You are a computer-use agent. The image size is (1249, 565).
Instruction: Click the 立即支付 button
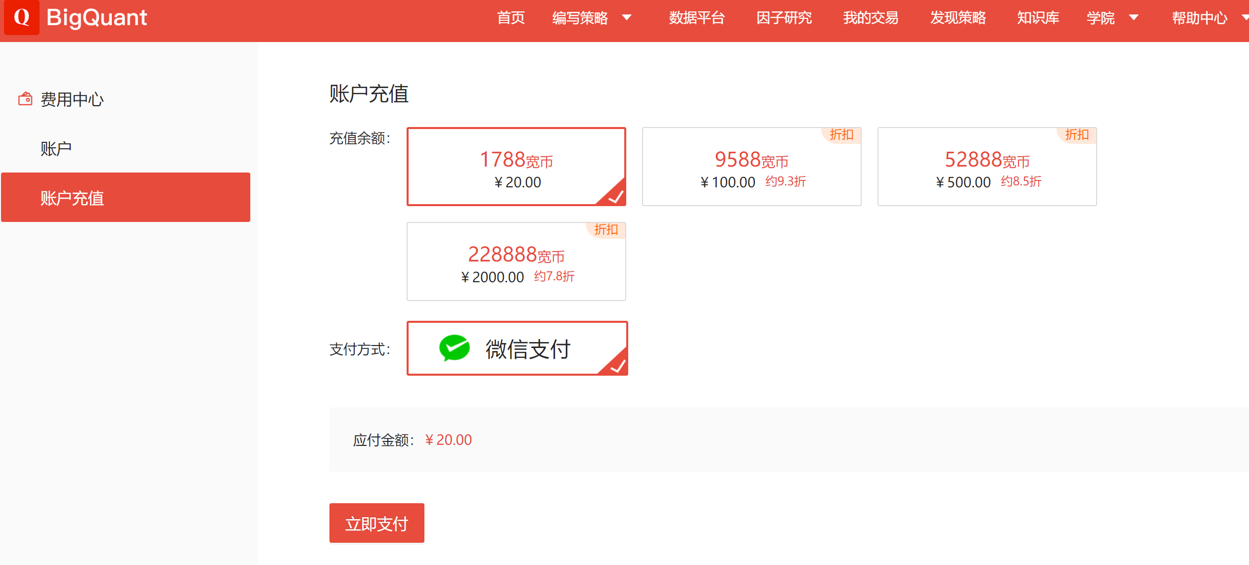(x=376, y=523)
